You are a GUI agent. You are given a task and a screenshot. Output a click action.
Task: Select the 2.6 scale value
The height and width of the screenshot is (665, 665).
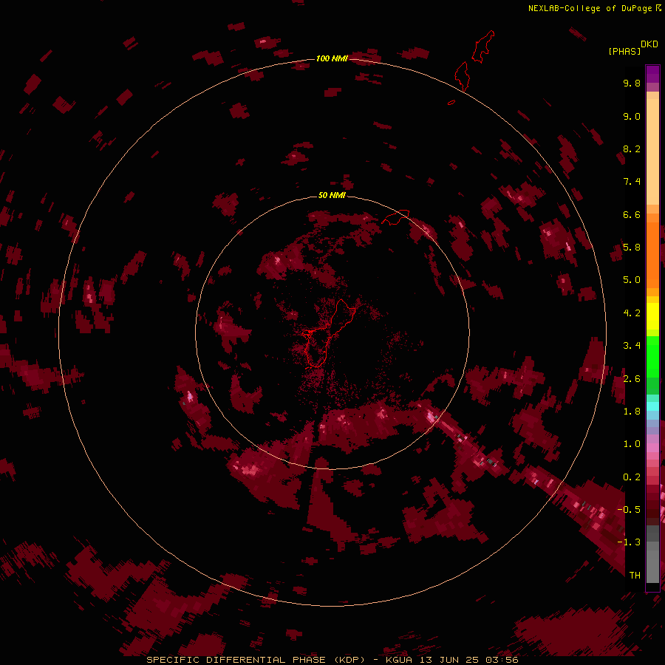(x=632, y=379)
